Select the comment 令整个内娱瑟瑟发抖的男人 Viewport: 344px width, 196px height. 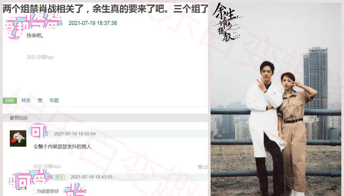click(62, 147)
